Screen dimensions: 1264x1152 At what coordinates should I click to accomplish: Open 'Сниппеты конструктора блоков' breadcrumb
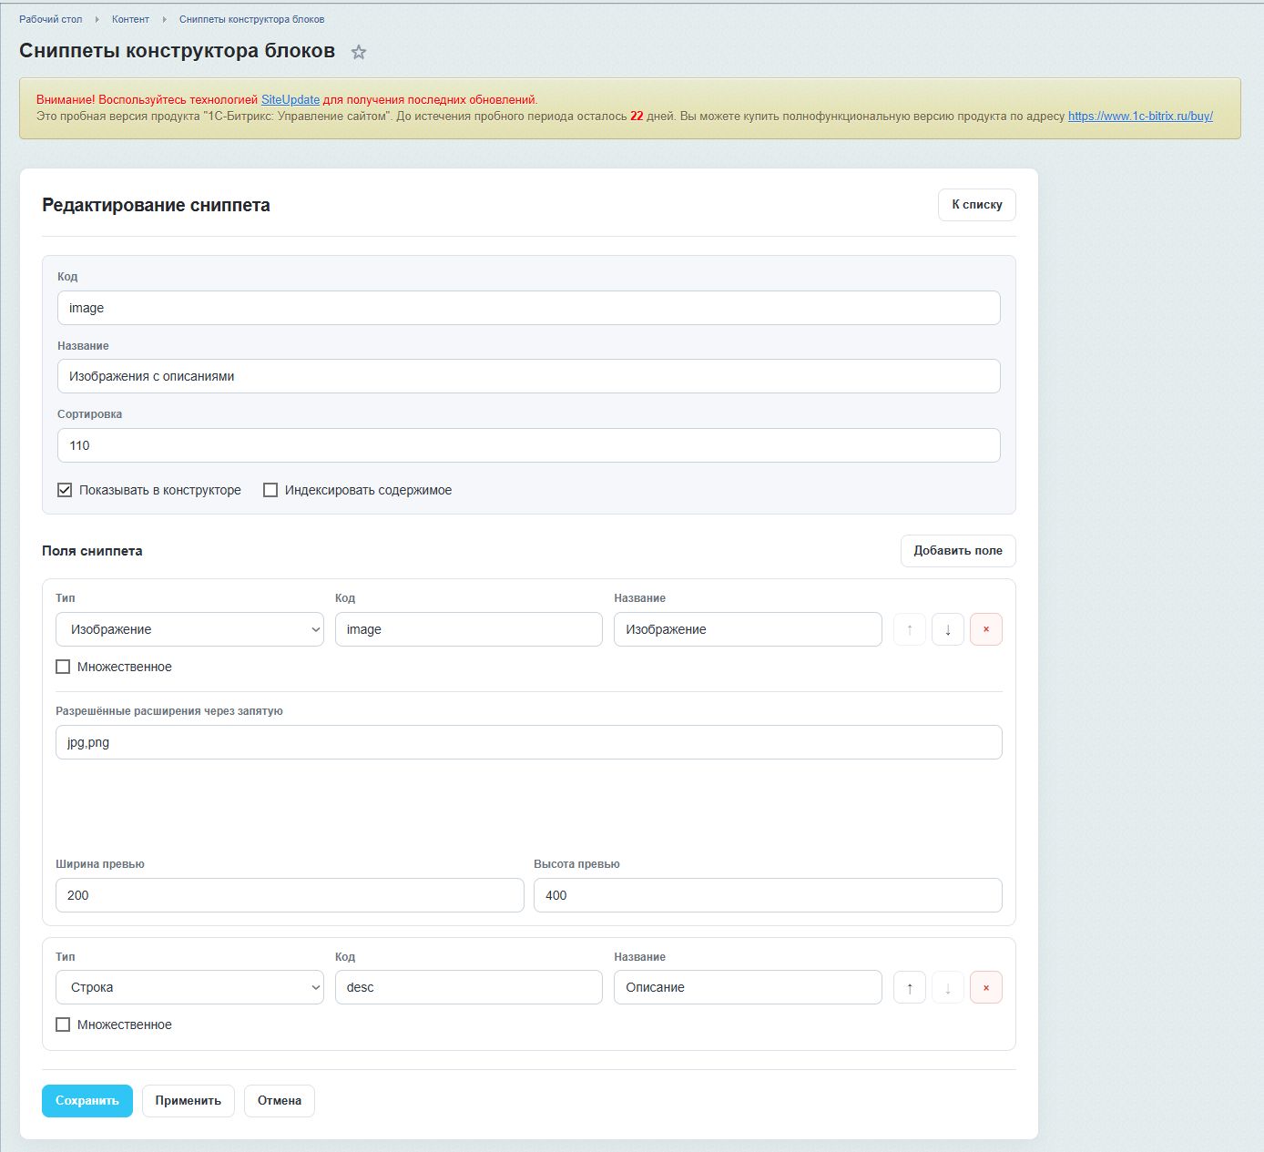(251, 19)
